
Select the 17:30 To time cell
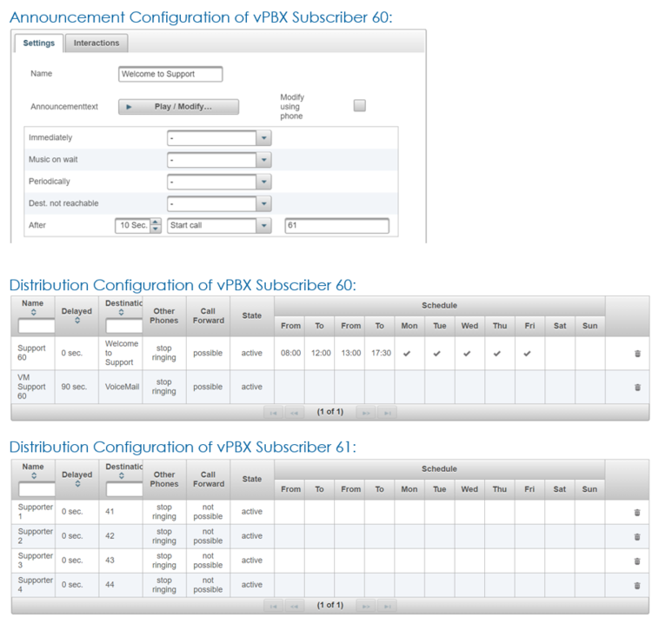click(x=381, y=353)
